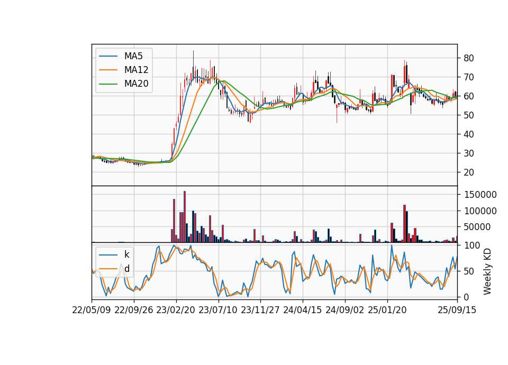
Task: Click date label 23/11/27
Action: [x=260, y=310]
